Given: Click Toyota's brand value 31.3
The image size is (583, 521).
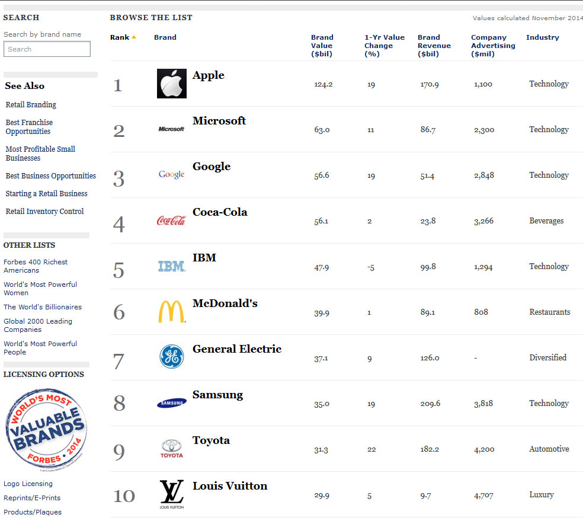Looking at the screenshot, I should [321, 450].
